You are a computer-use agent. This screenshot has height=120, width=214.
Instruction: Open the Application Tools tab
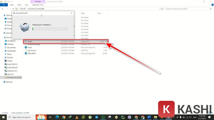[x=38, y=5]
